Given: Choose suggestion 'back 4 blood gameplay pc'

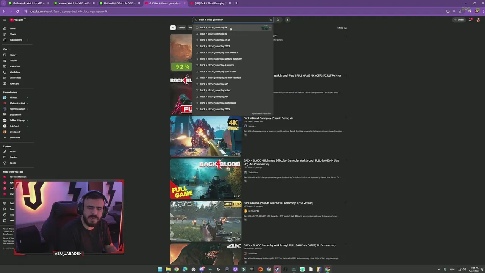Looking at the screenshot, I should pyautogui.click(x=232, y=34).
